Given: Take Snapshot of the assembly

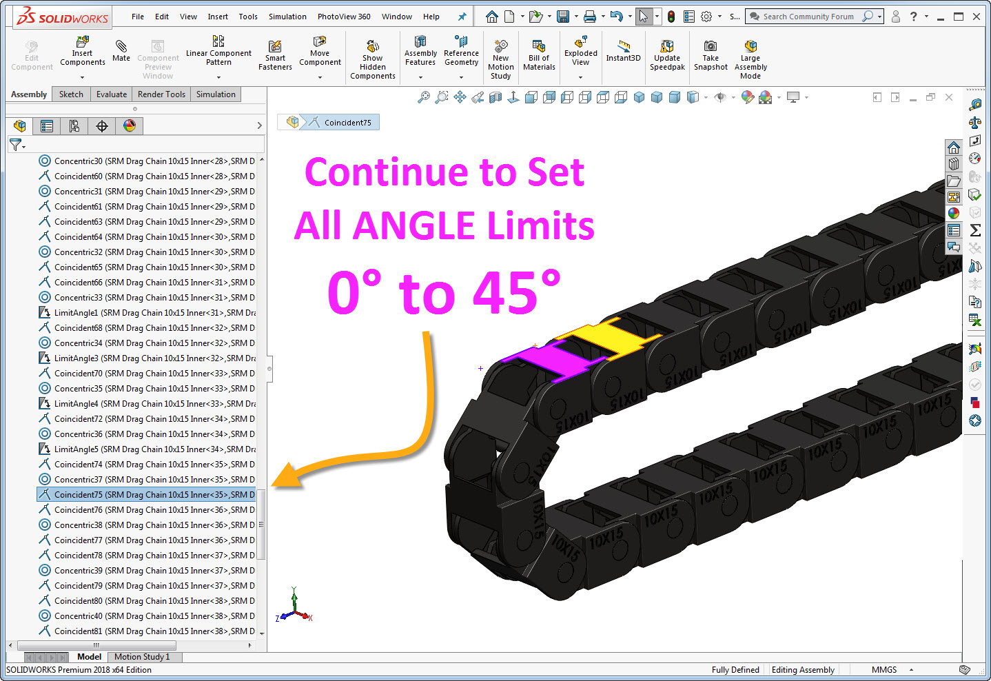Looking at the screenshot, I should [711, 55].
